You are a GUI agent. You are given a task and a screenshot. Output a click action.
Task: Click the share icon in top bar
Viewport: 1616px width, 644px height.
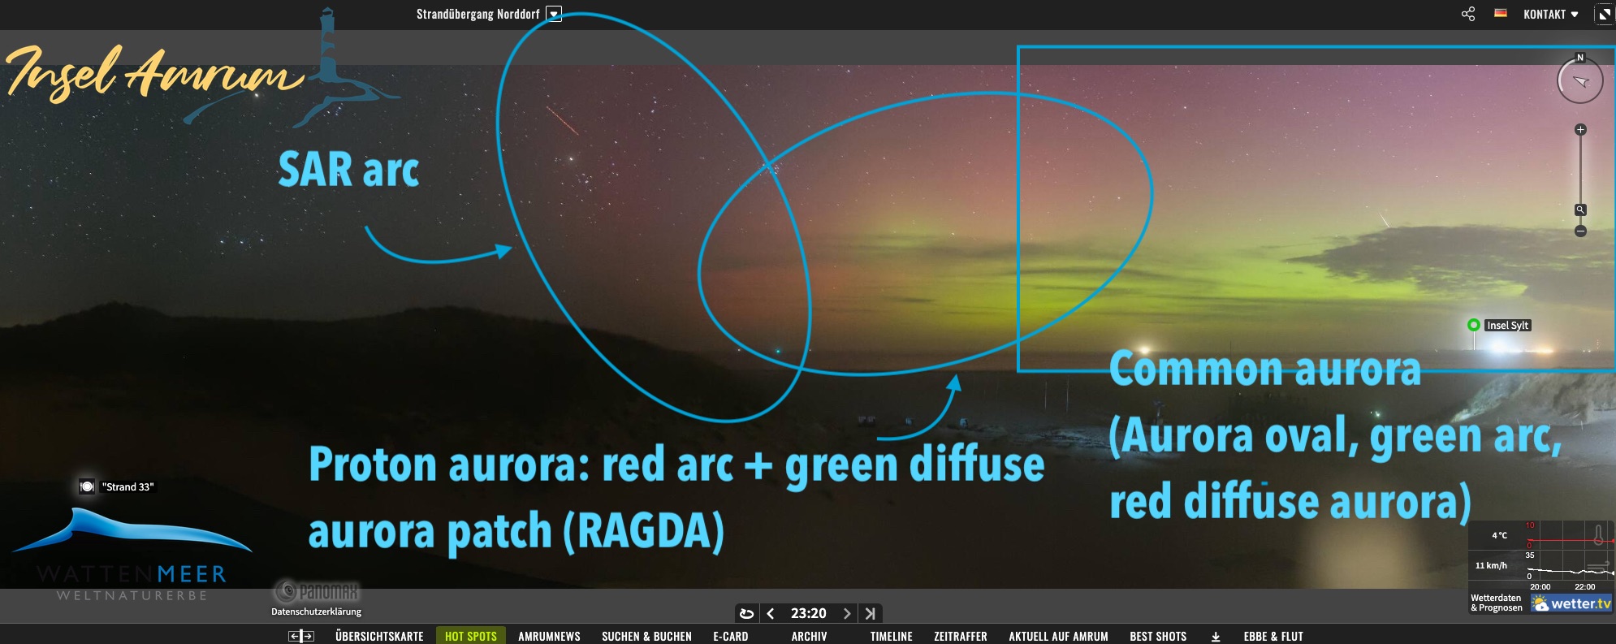[x=1468, y=14]
